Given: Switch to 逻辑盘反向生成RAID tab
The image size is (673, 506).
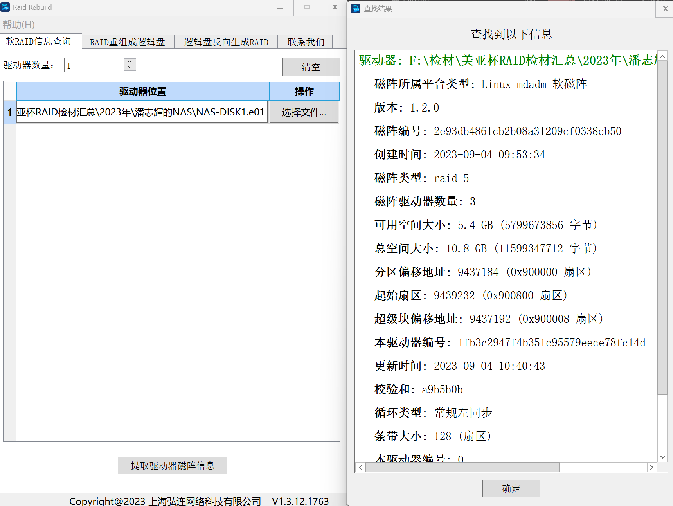Looking at the screenshot, I should (x=226, y=42).
